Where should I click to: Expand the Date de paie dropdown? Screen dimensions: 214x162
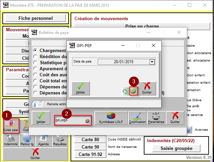[x=152, y=62]
